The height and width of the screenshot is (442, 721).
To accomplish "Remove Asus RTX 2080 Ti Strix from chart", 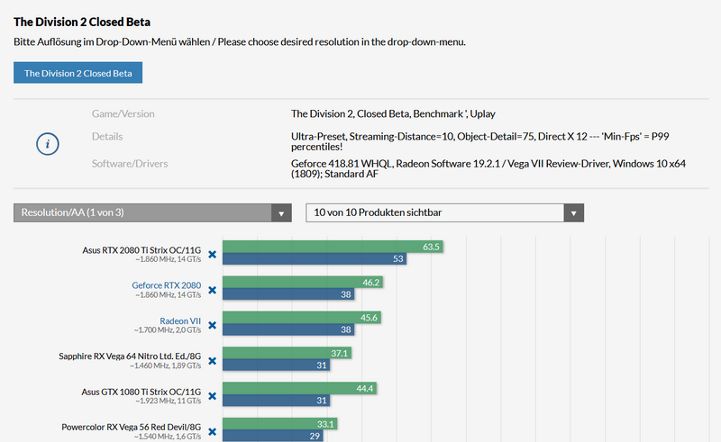I will pyautogui.click(x=212, y=255).
